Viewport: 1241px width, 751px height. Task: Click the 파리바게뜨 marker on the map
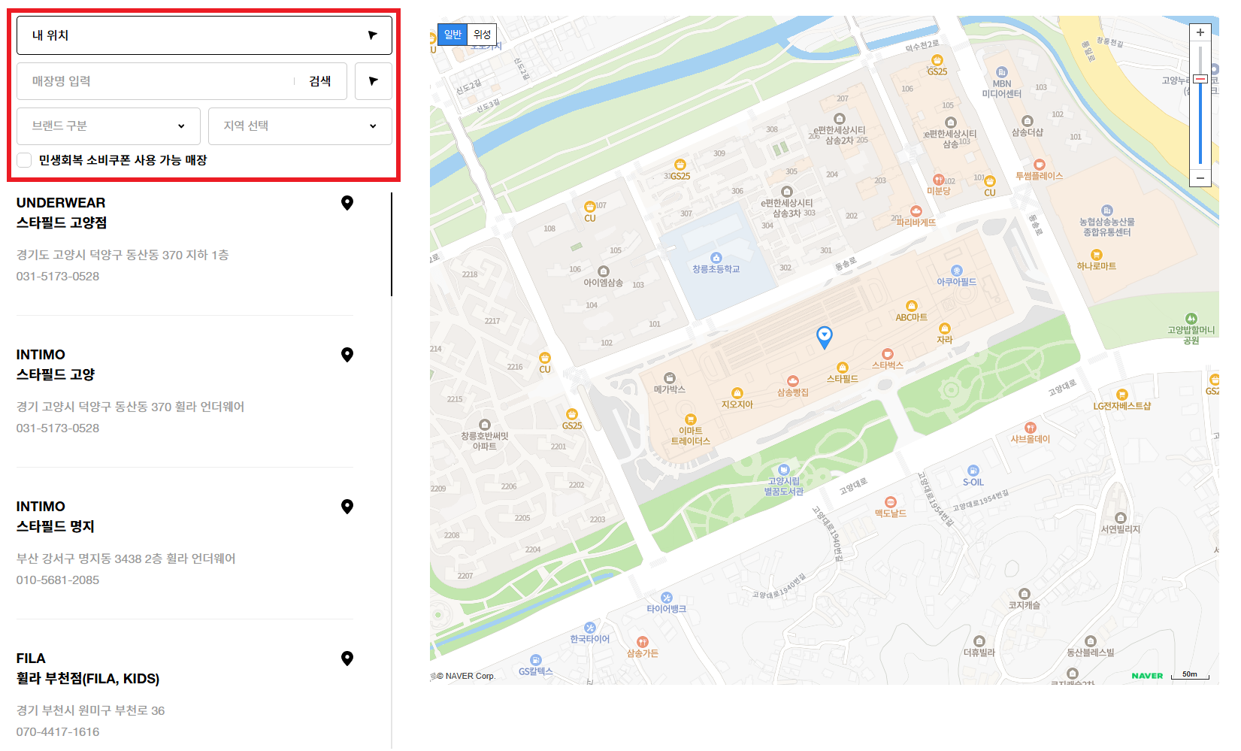(x=916, y=211)
